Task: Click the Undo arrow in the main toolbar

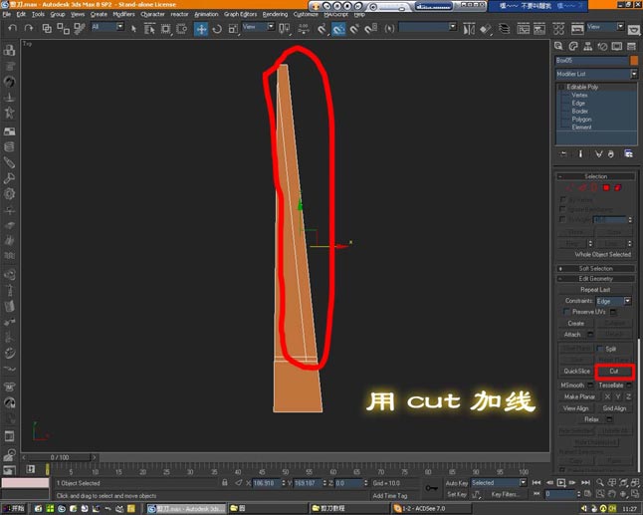Action: tap(13, 28)
